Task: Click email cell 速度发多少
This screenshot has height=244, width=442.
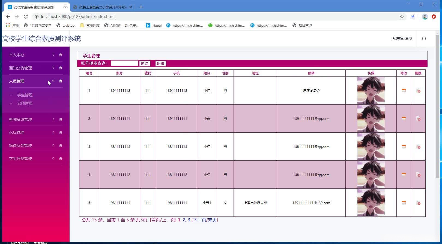Action: coord(311,91)
